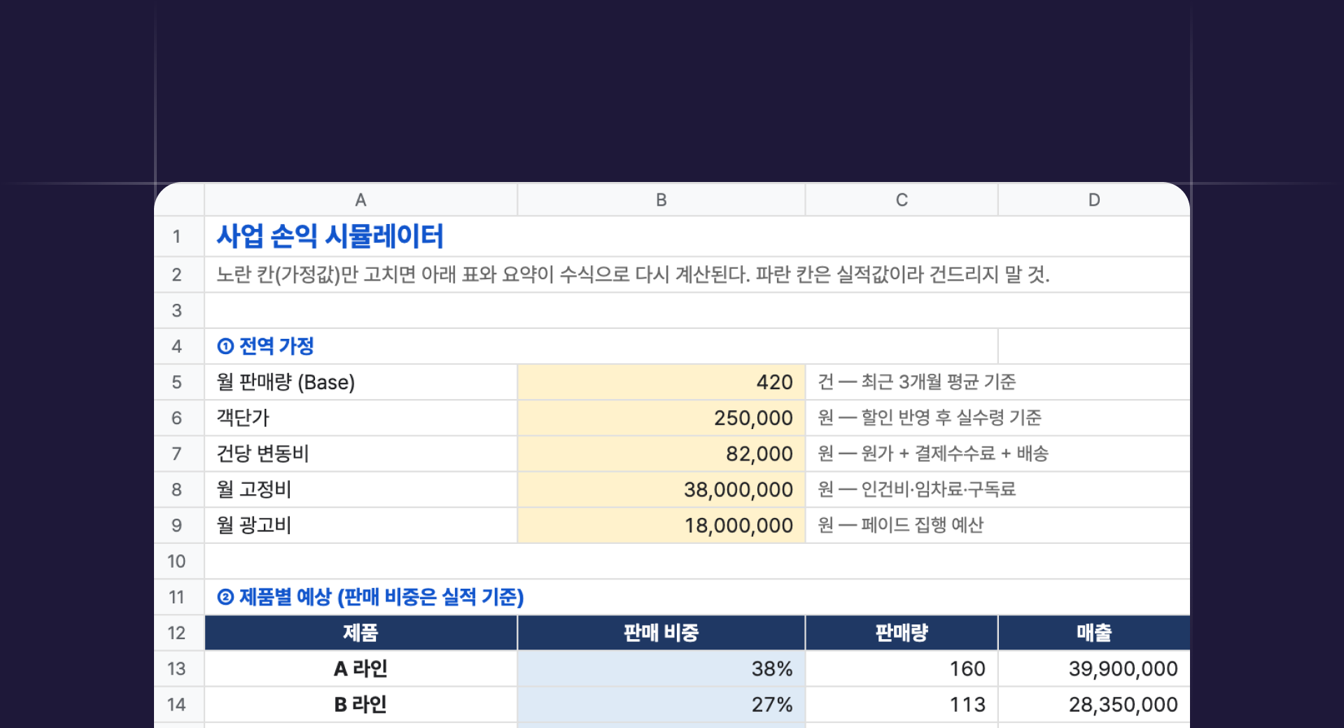Image resolution: width=1344 pixels, height=728 pixels.
Task: Select the '객단가' label cell
Action: pyautogui.click(x=360, y=418)
